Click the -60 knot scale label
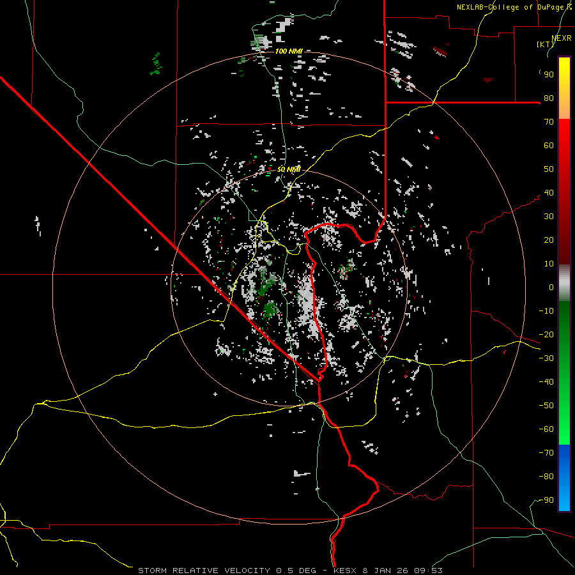This screenshot has width=575, height=575. pyautogui.click(x=546, y=429)
